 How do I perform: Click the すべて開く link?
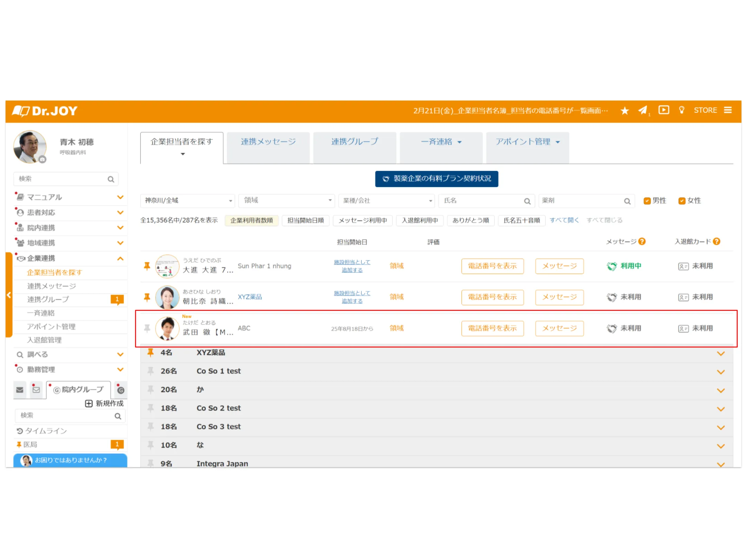(564, 220)
